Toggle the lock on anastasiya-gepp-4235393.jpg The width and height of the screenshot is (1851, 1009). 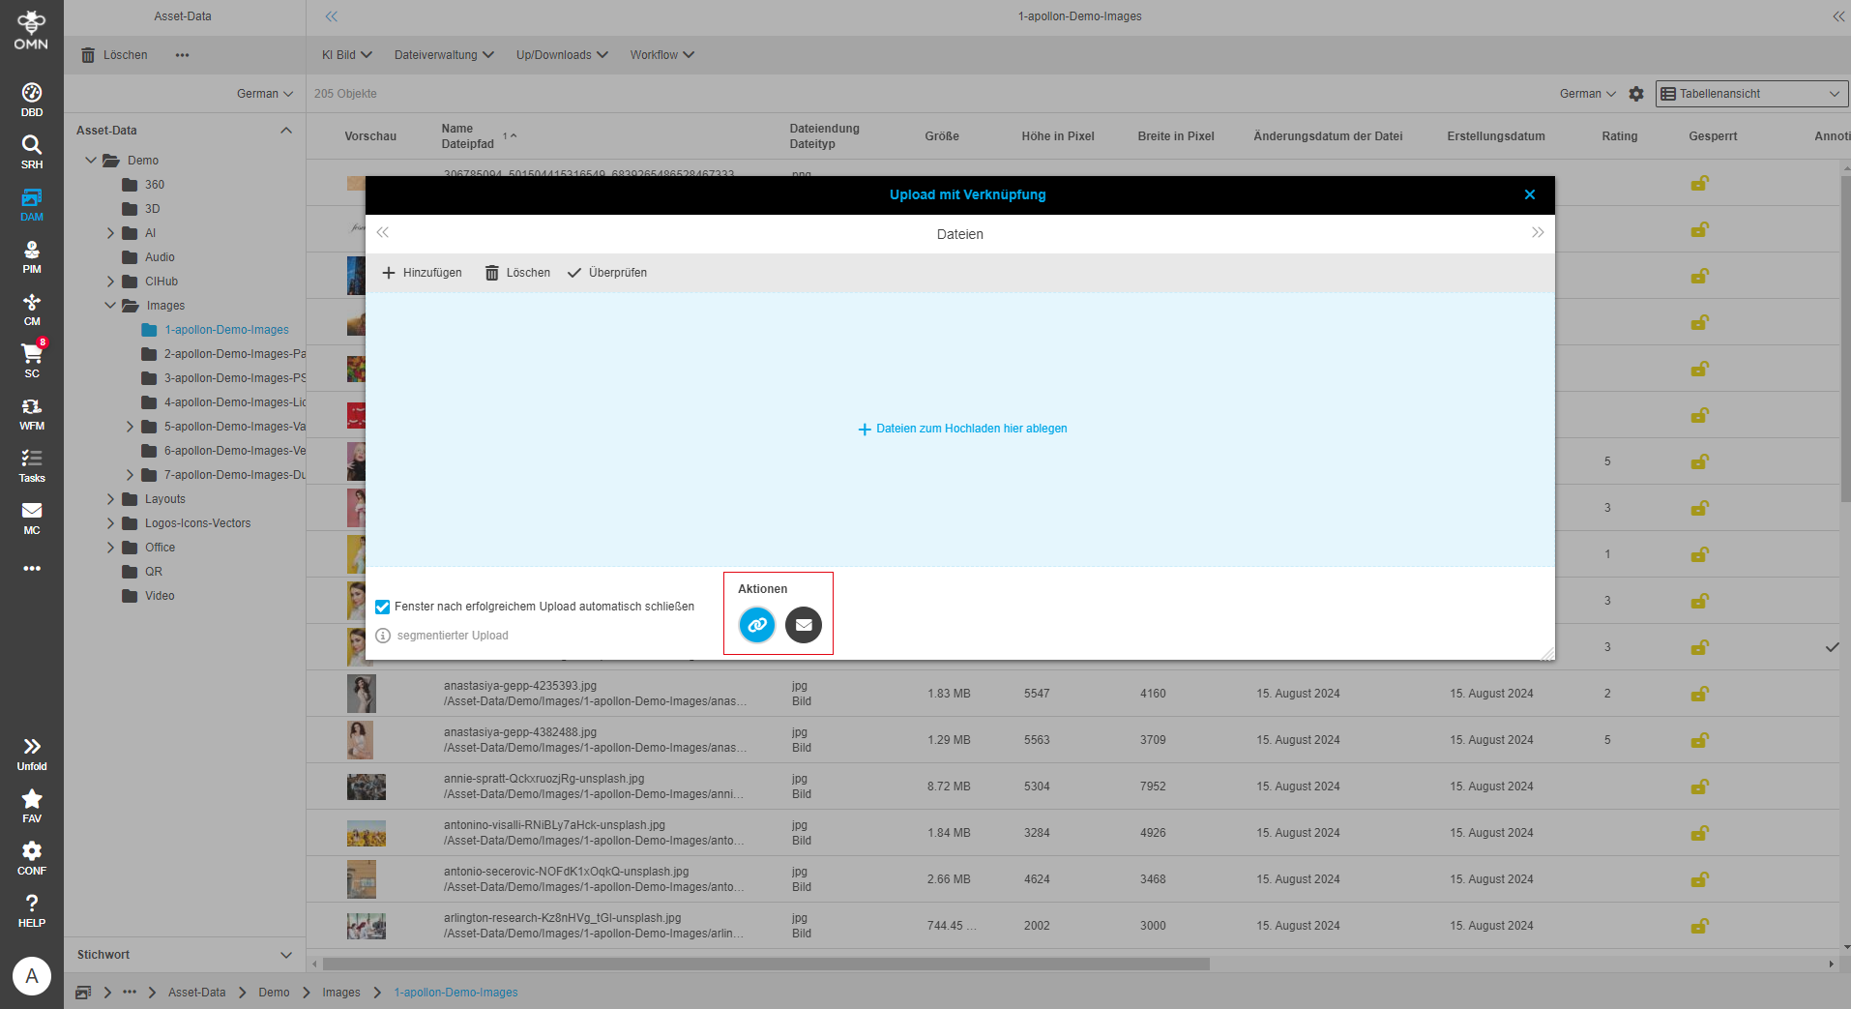[1699, 694]
